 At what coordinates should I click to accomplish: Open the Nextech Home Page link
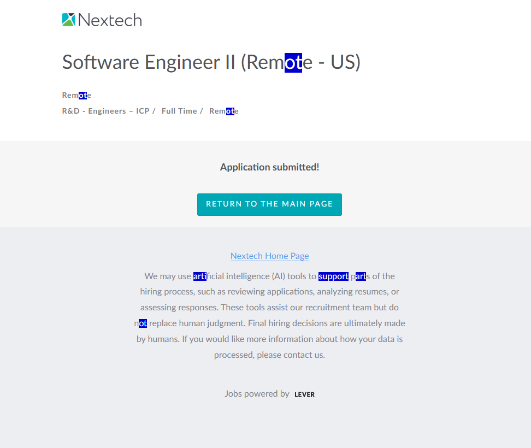269,256
